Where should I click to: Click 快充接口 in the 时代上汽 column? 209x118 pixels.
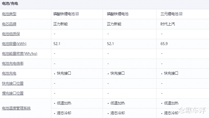pyautogui.click(x=171, y=74)
